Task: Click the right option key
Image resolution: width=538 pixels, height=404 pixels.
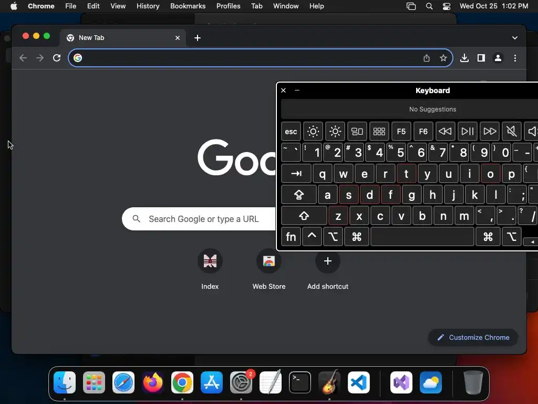Action: pyautogui.click(x=512, y=237)
